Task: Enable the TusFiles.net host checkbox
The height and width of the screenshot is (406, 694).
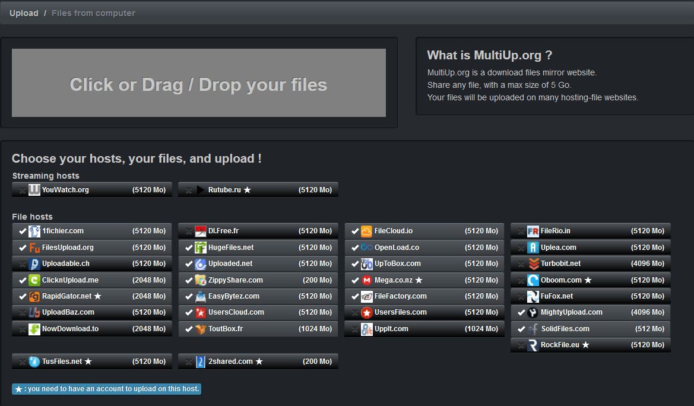Action: pyautogui.click(x=23, y=361)
